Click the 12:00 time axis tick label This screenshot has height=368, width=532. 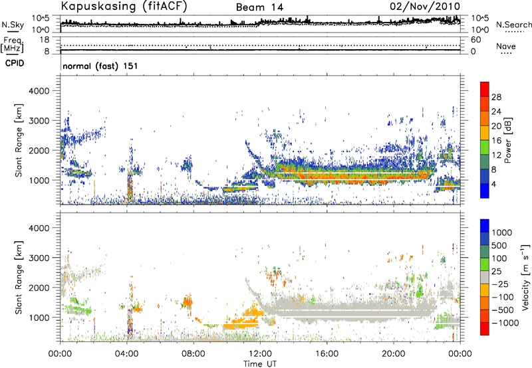point(260,354)
